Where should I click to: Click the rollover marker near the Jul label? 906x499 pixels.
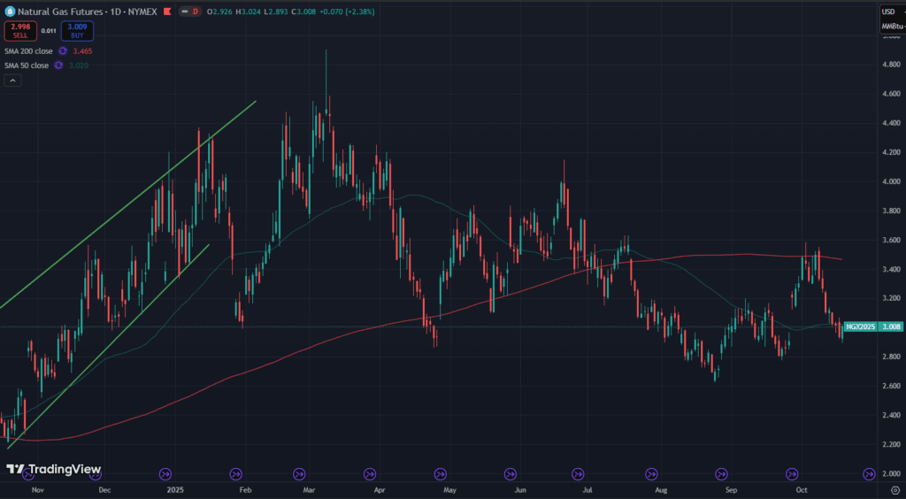pos(578,473)
